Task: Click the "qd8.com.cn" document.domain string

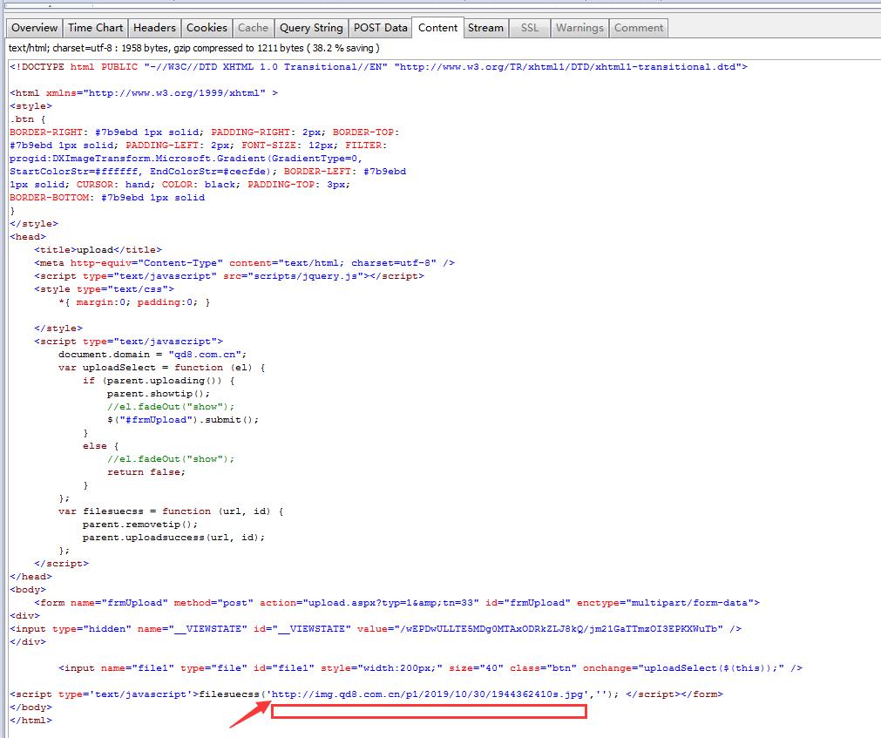Action: 201,355
